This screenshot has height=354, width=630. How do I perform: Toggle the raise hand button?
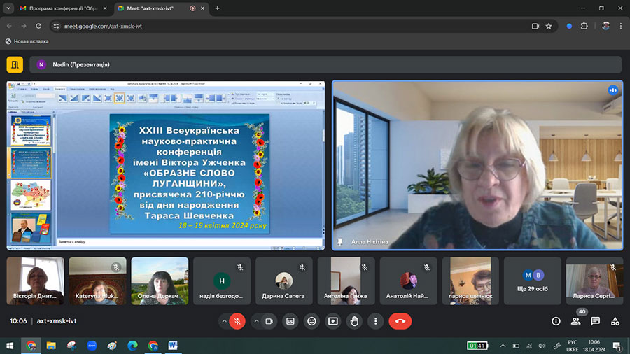tap(355, 321)
